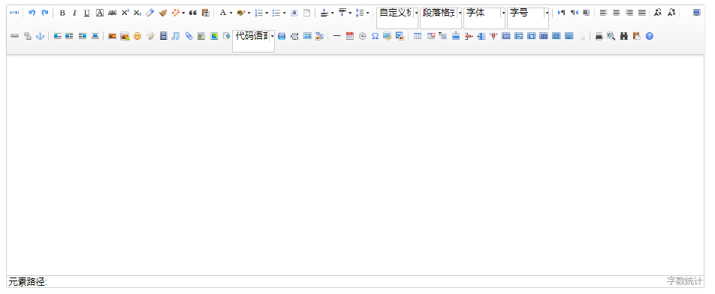Set text direction right to left
This screenshot has width=715, height=294.
pyautogui.click(x=574, y=13)
